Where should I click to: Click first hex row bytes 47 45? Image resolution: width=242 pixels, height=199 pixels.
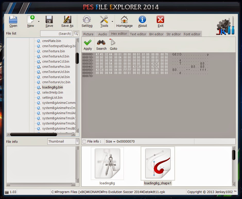pos(99,54)
